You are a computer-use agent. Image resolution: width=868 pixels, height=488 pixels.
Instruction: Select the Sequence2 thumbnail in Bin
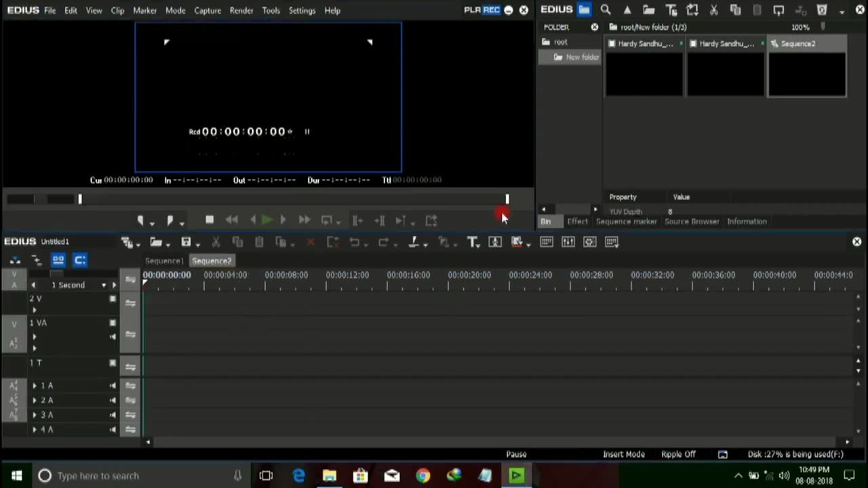(807, 66)
